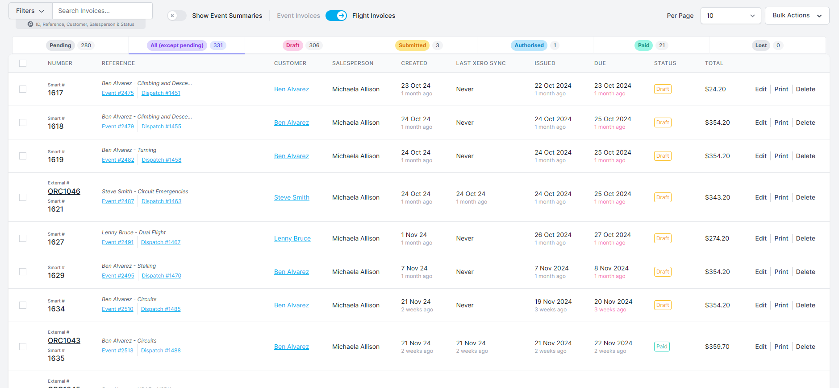The width and height of the screenshot is (839, 388).
Task: Open Dispatch #1470 link
Action: tap(161, 276)
